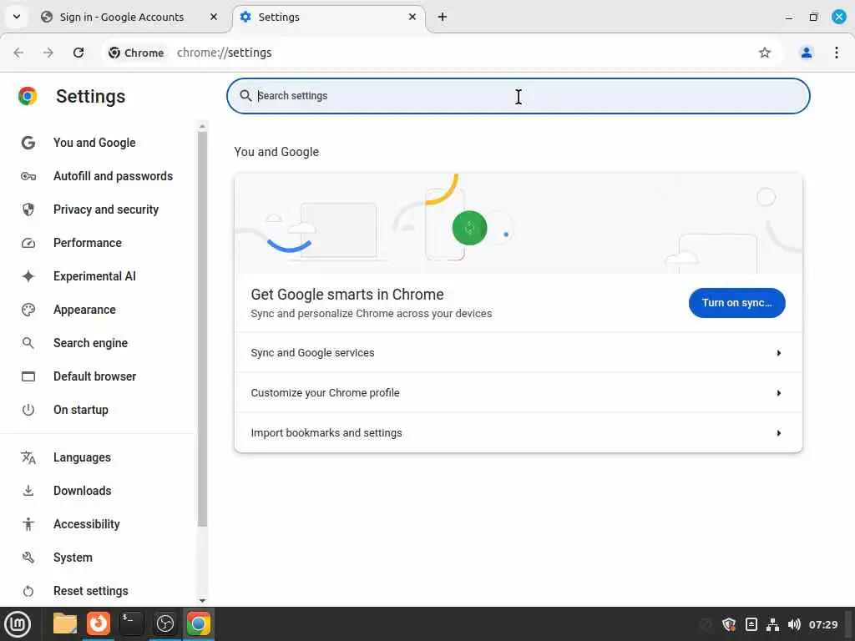
Task: Click the Chrome logo beside Settings title
Action: click(28, 96)
